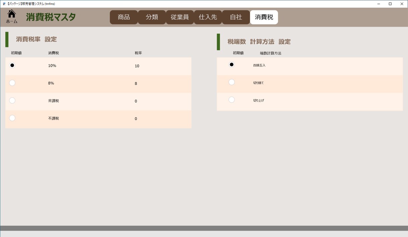The width and height of the screenshot is (408, 237).
Task: Choose 不課税 as the default tax
Action: click(12, 118)
